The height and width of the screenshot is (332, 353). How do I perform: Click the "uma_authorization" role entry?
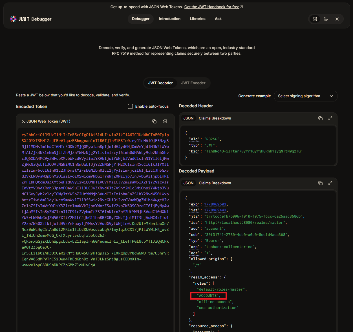tap(218, 307)
